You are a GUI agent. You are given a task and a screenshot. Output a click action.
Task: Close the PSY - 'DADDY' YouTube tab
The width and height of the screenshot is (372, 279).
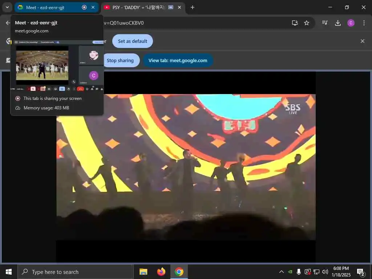(179, 7)
